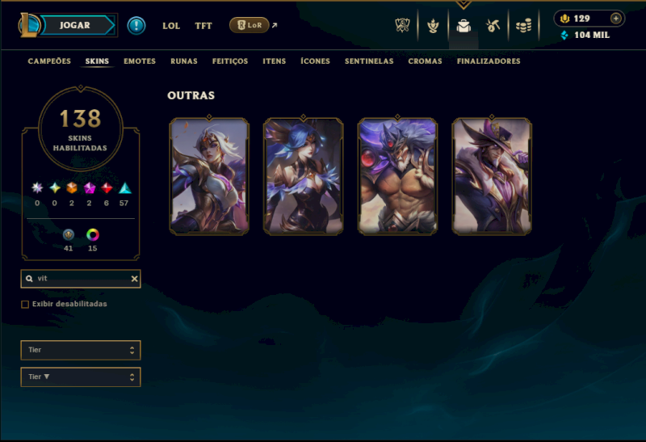Click the JOGAR play button
The width and height of the screenshot is (646, 442).
[x=75, y=25]
